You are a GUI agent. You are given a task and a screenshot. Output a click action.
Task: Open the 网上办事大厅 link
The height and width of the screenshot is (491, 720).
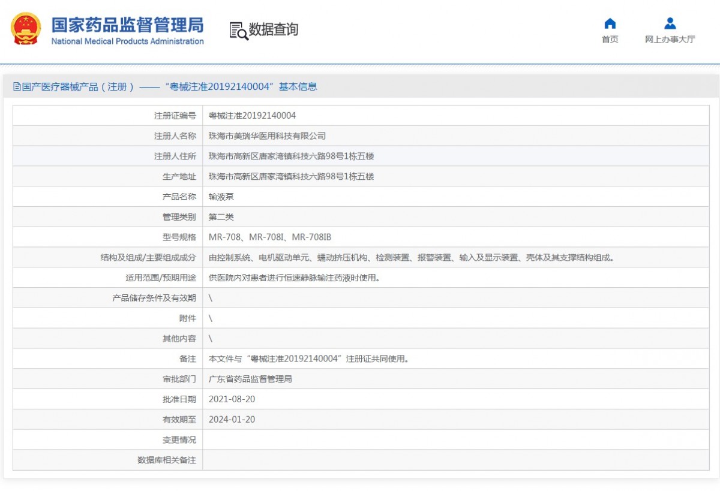[x=670, y=40]
